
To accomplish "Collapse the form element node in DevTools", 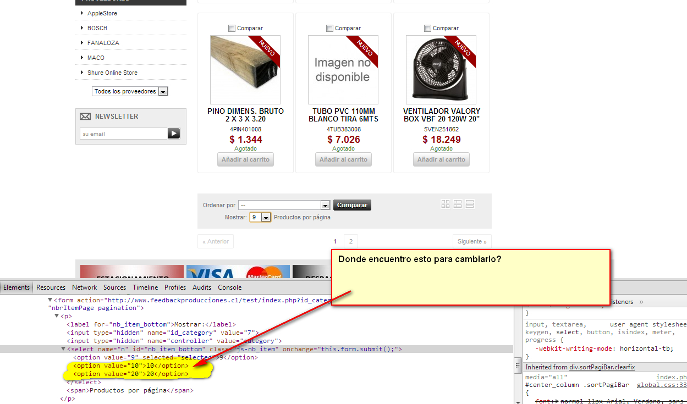I will pyautogui.click(x=50, y=300).
